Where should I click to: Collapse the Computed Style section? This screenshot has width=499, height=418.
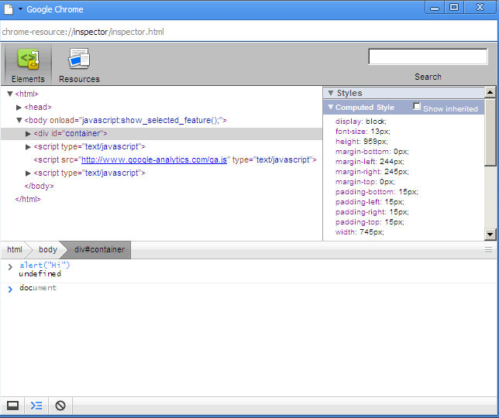[x=364, y=108]
